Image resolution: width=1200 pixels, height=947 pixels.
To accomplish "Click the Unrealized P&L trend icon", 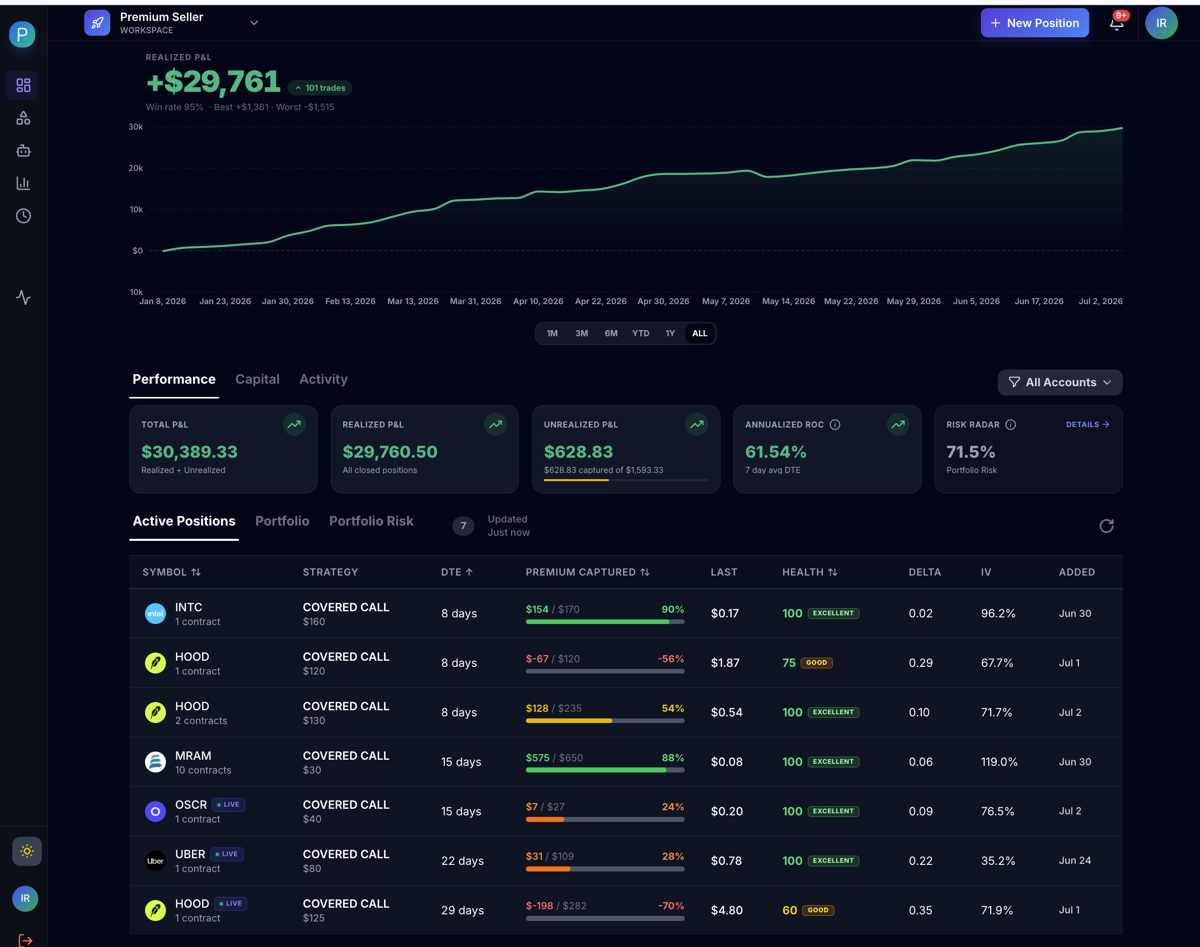I will tap(697, 425).
